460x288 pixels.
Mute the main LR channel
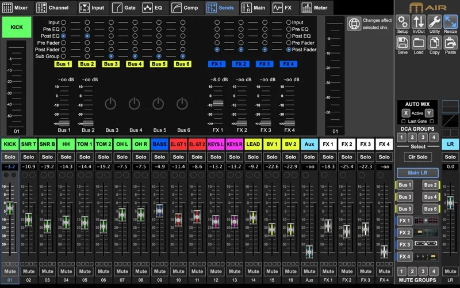[450, 271]
